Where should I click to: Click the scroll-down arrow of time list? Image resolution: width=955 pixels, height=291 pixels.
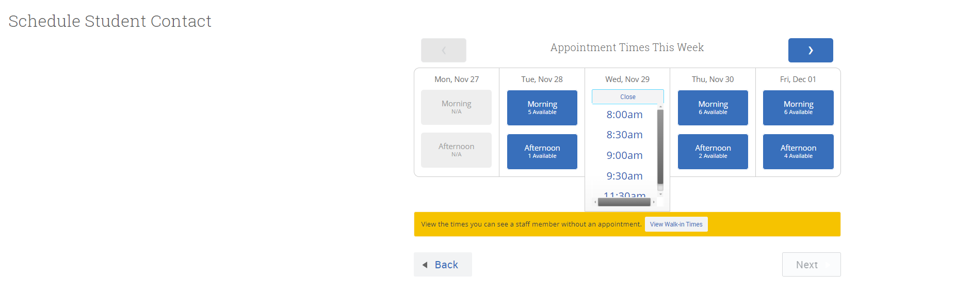tap(660, 195)
